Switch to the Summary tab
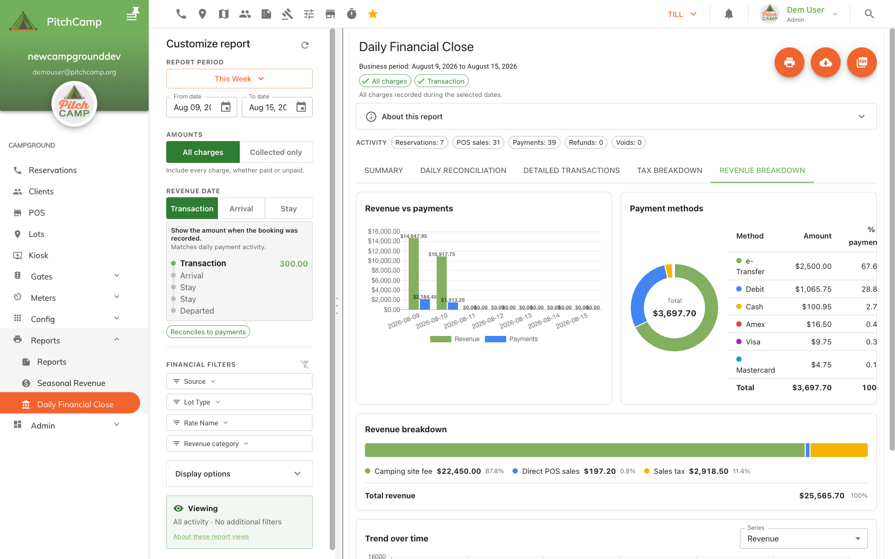This screenshot has width=895, height=559. (x=384, y=170)
